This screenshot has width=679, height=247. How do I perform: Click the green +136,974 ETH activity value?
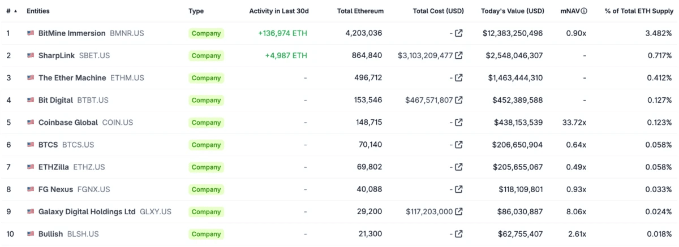coord(282,33)
